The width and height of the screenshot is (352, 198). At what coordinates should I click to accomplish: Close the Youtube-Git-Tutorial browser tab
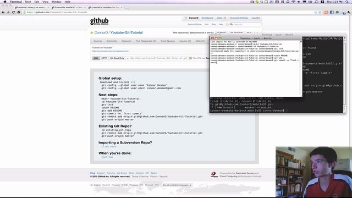pos(122,7)
